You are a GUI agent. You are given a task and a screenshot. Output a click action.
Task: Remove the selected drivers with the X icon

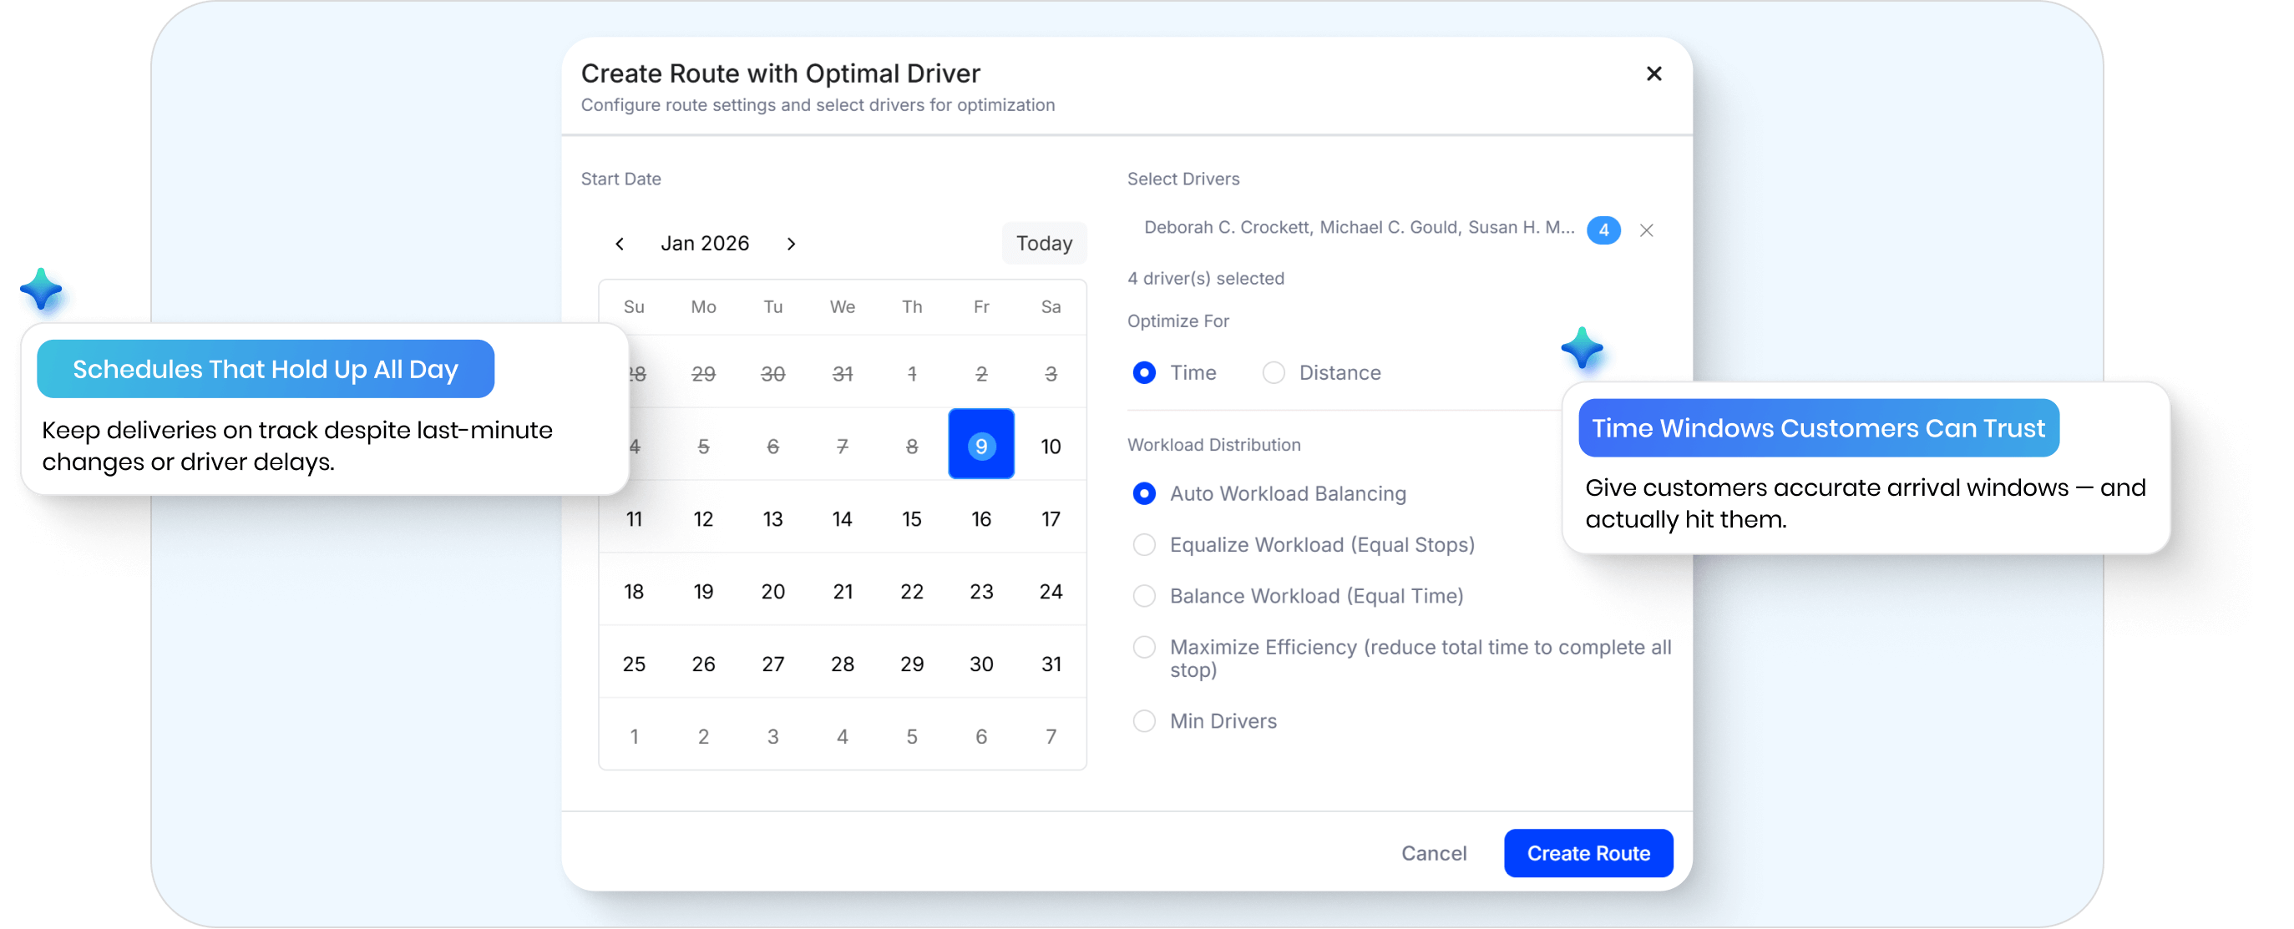point(1647,230)
